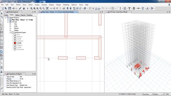The height and width of the screenshot is (96, 171).
Task: Switch to the Model tab in explorer
Action: point(6,15)
